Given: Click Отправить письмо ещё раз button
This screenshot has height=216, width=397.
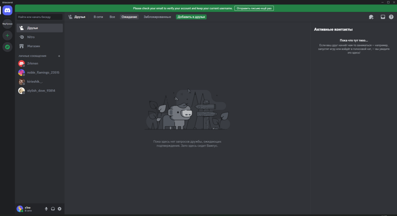Looking at the screenshot, I should coord(254,8).
